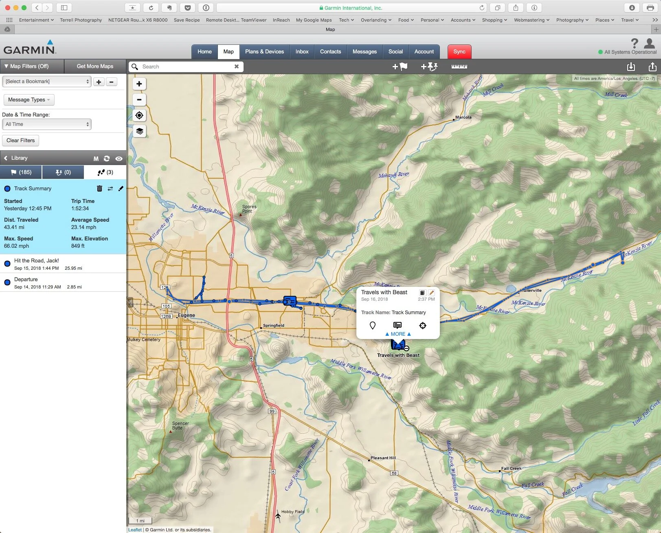The image size is (661, 533).
Task: Open the Inbox tab
Action: pos(302,52)
